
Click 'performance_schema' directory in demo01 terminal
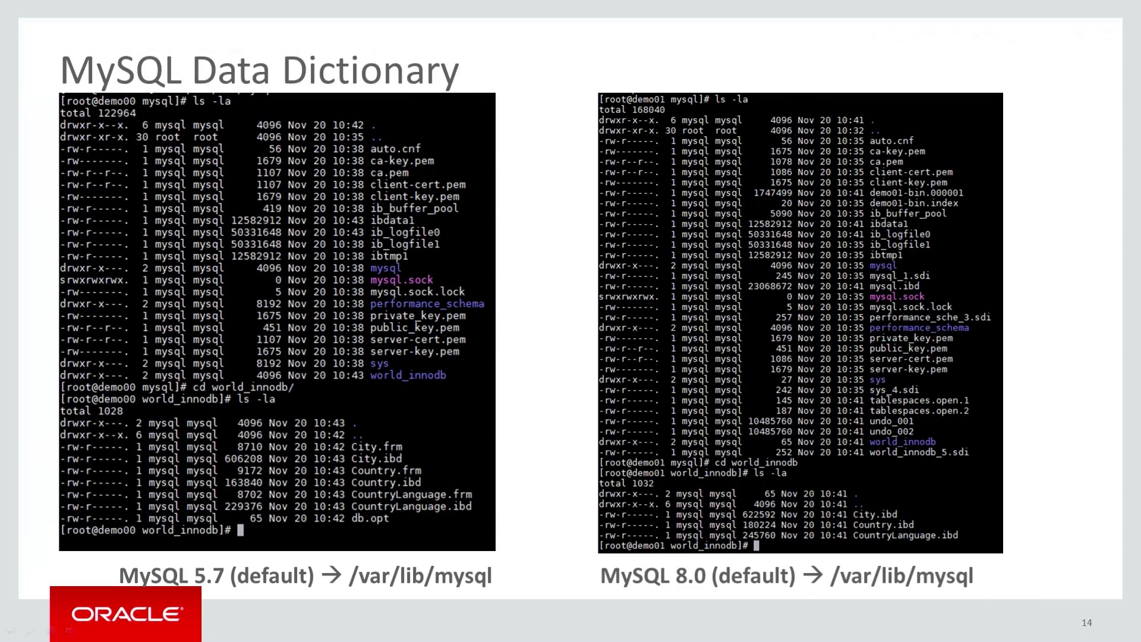point(919,328)
